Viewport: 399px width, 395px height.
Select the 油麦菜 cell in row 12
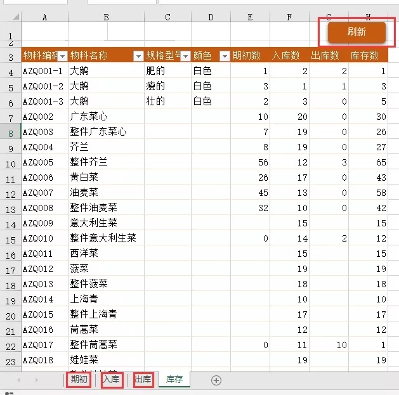click(106, 192)
